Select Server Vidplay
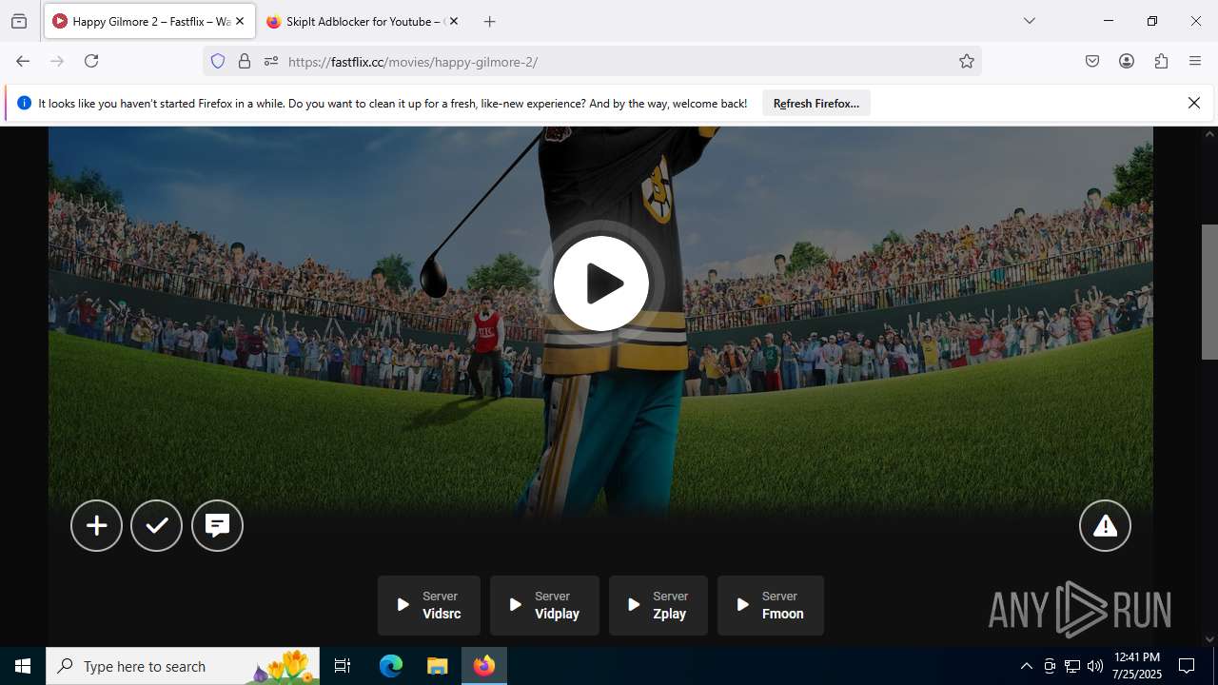1218x685 pixels. (544, 605)
